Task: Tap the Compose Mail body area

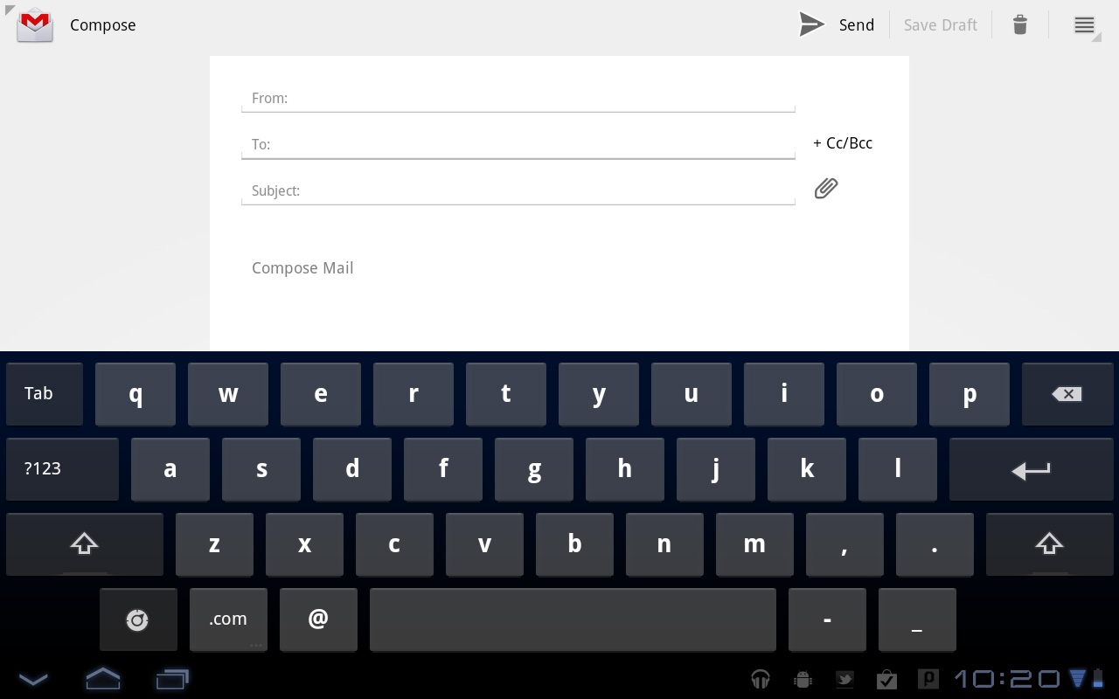Action: pos(559,268)
